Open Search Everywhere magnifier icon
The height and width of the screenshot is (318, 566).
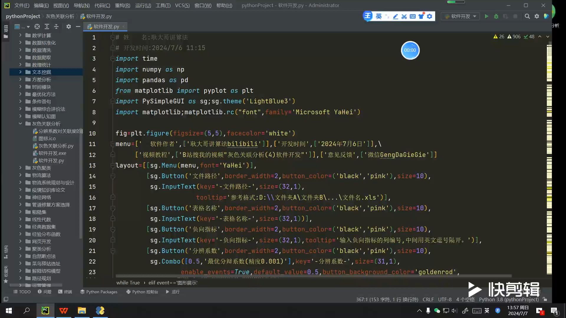[x=527, y=16]
